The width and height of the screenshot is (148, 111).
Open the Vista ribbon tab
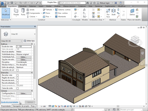tap(90, 6)
